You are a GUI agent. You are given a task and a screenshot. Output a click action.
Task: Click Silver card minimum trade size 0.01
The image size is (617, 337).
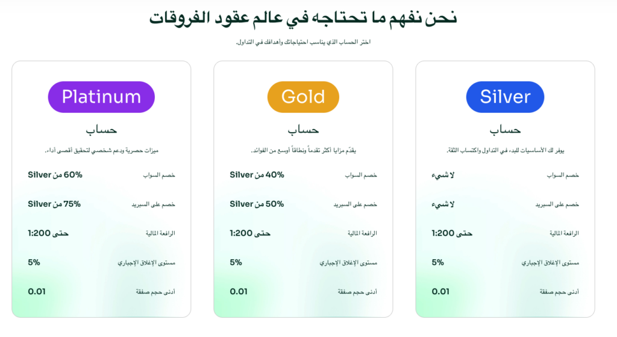click(440, 291)
